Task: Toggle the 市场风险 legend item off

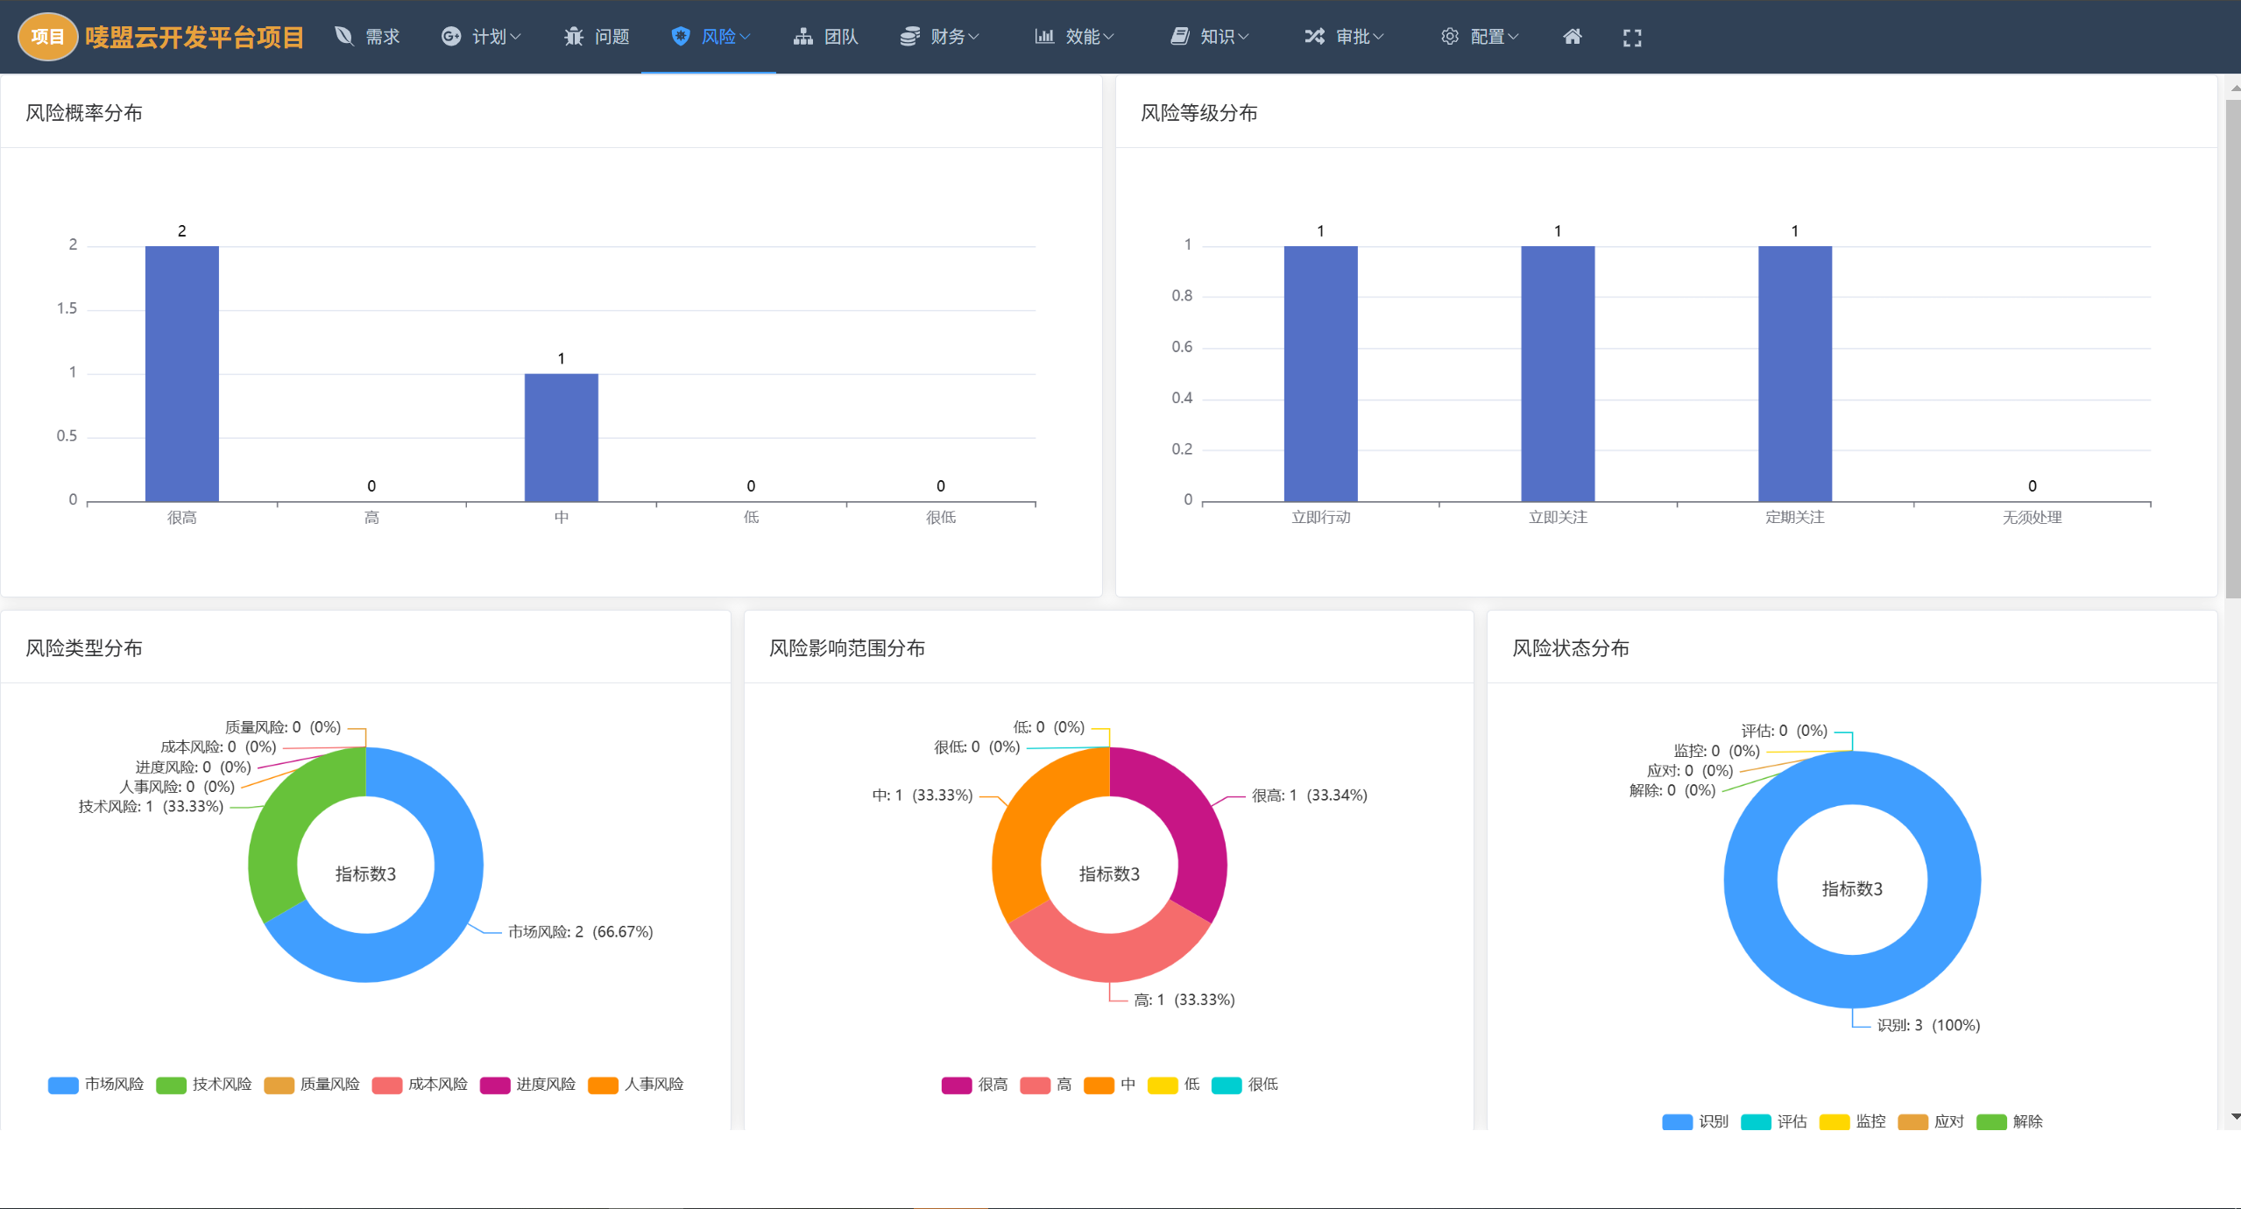Action: click(96, 1085)
